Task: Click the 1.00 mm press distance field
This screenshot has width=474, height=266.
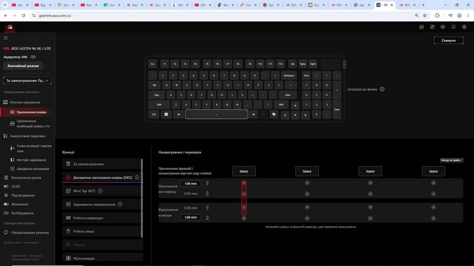Action: [x=190, y=184]
